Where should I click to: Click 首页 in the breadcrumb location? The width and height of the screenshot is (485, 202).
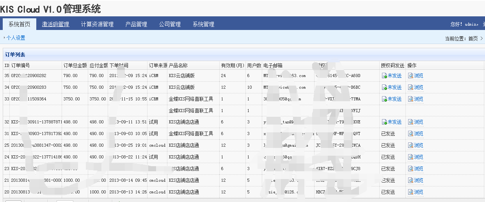473,39
